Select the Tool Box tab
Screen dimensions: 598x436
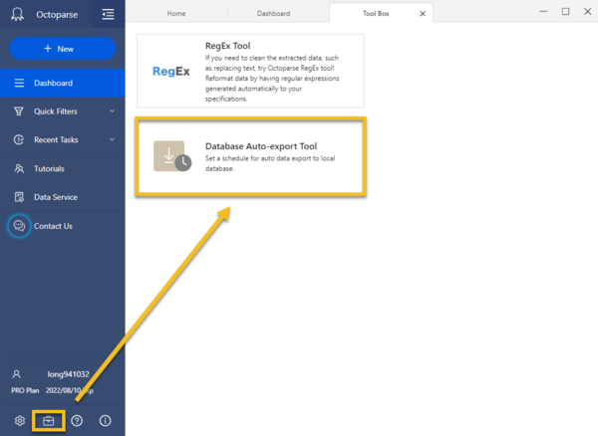tap(376, 13)
